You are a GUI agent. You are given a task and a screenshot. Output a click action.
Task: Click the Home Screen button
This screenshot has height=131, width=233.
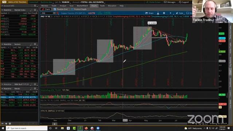coord(153,2)
